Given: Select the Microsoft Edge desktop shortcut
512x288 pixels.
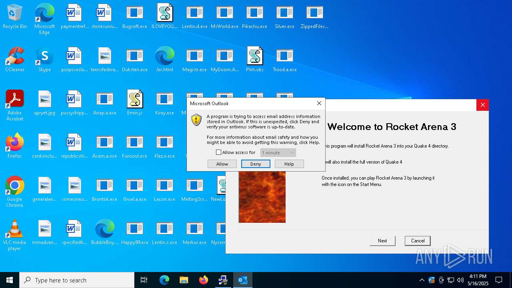Looking at the screenshot, I should point(44,19).
